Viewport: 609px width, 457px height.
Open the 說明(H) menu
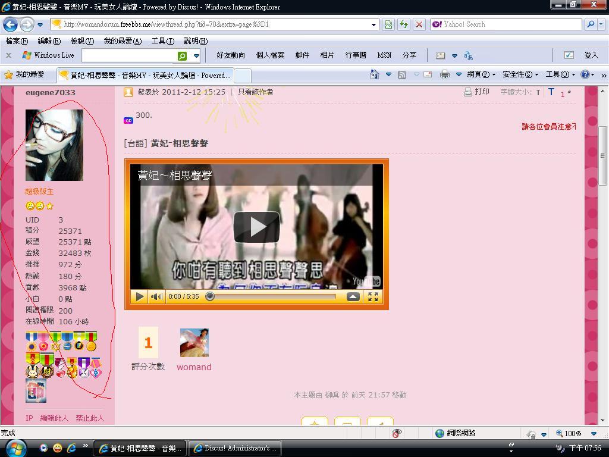[195, 41]
